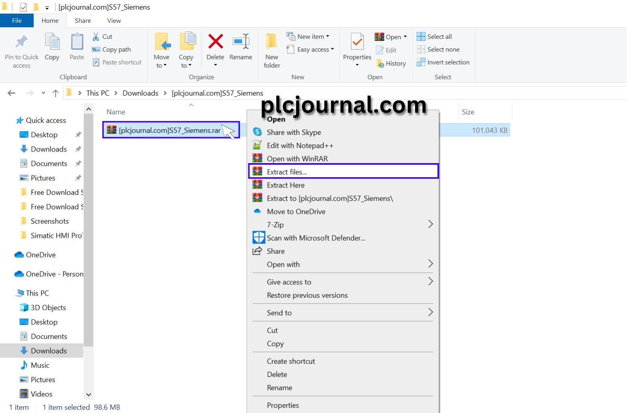
Task: Click the Cut scissors ribbon item
Action: 102,36
